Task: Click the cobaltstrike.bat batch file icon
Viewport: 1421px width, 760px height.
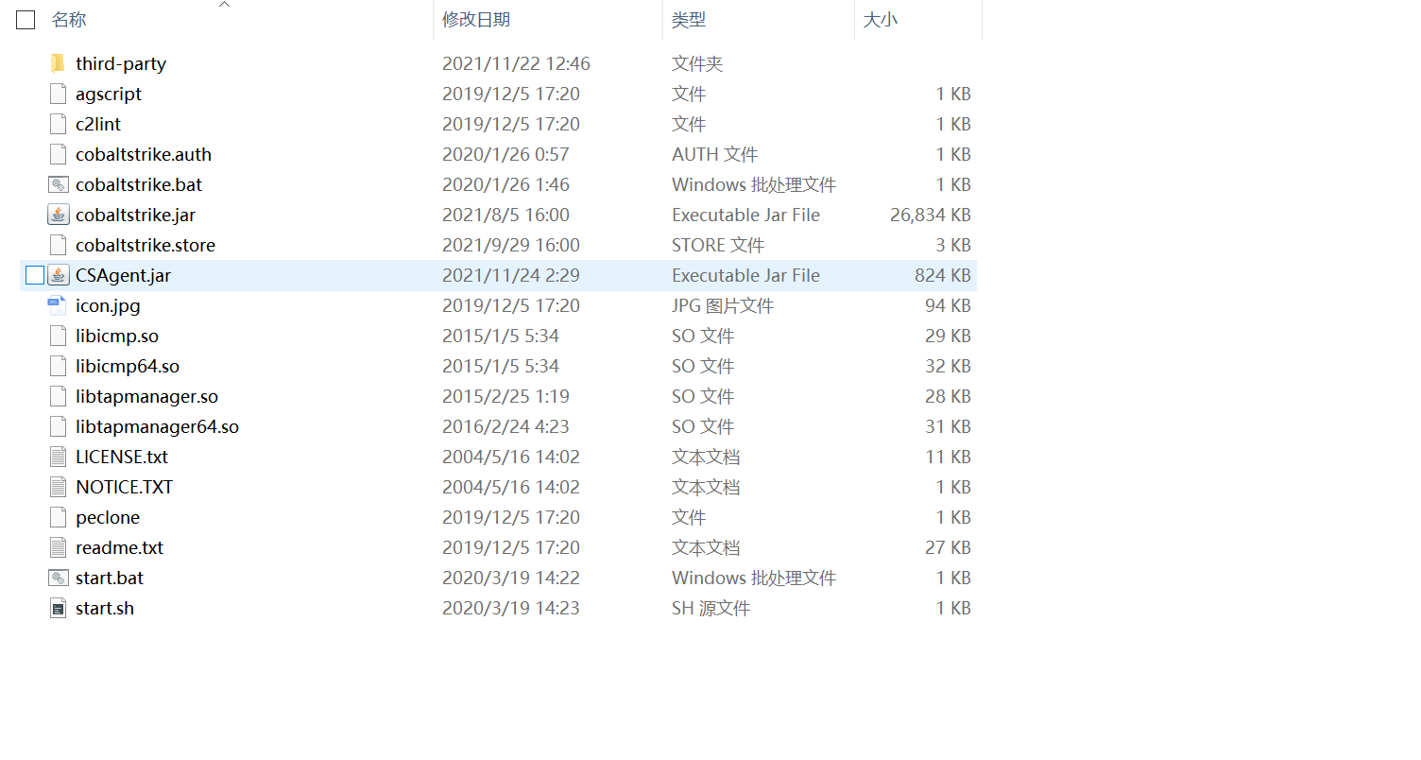Action: pyautogui.click(x=59, y=184)
